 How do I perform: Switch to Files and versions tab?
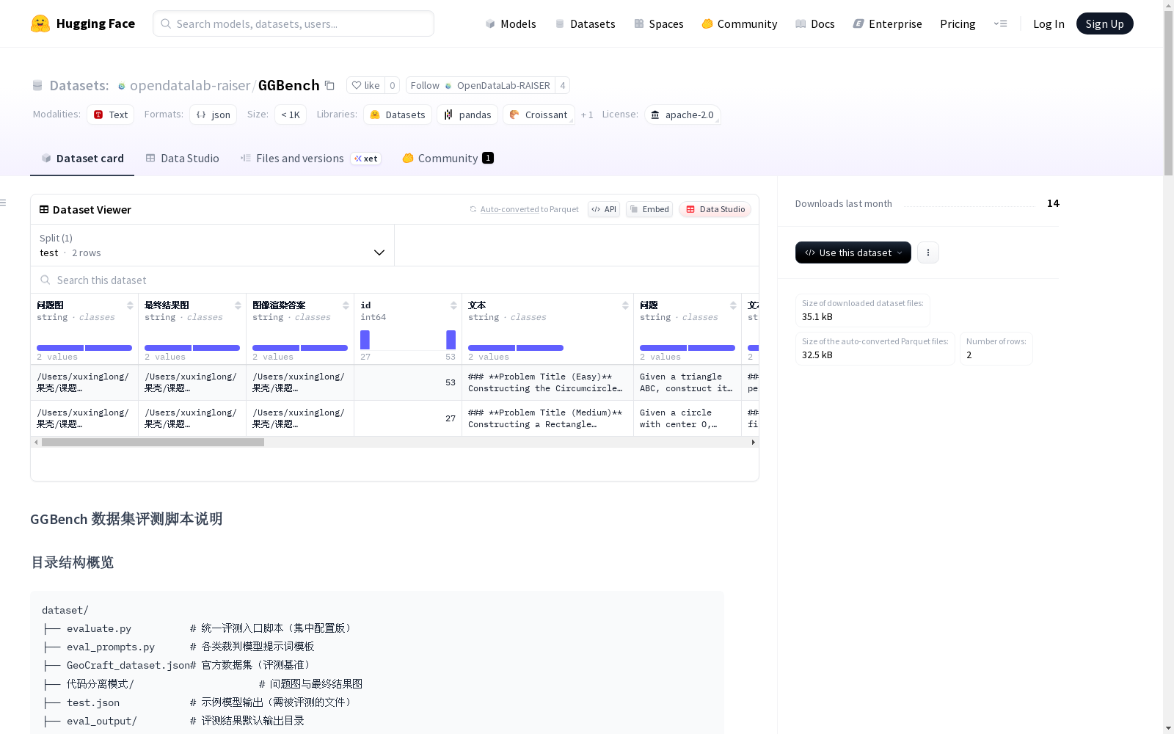(x=310, y=158)
